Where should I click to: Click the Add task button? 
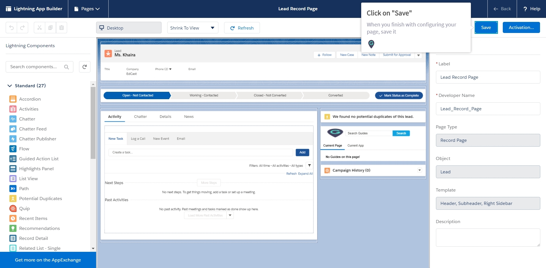tap(302, 152)
